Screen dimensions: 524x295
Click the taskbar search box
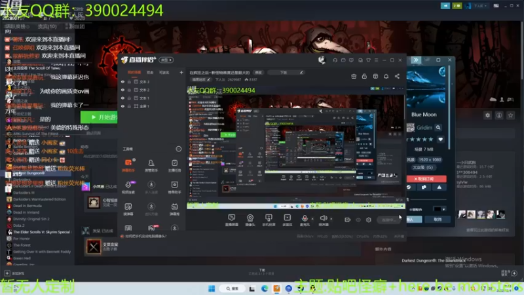[233, 288]
